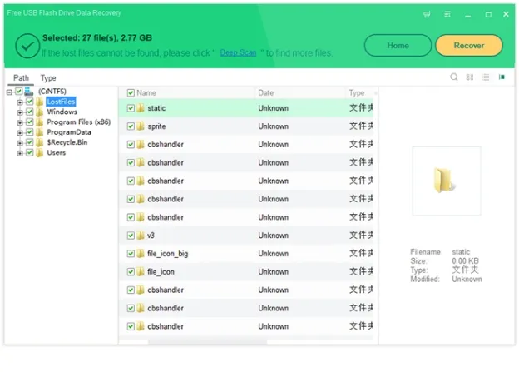This screenshot has height=372, width=519.
Task: Uncheck the Users tree checkbox
Action: click(29, 152)
